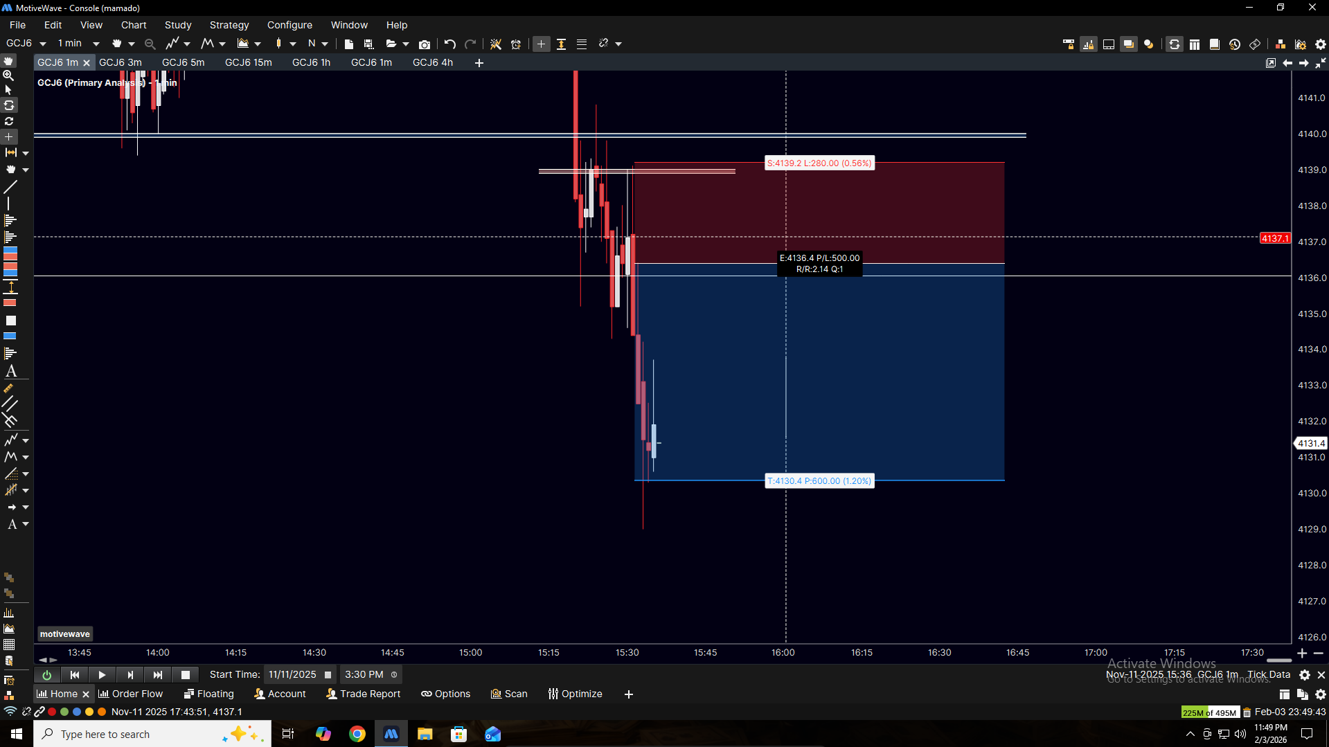Add a new chart tab with plus

point(479,63)
